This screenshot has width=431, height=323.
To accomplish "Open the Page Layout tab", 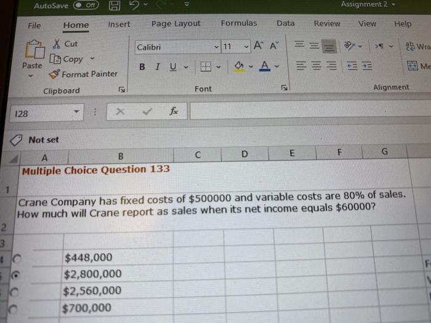I will 176,23.
